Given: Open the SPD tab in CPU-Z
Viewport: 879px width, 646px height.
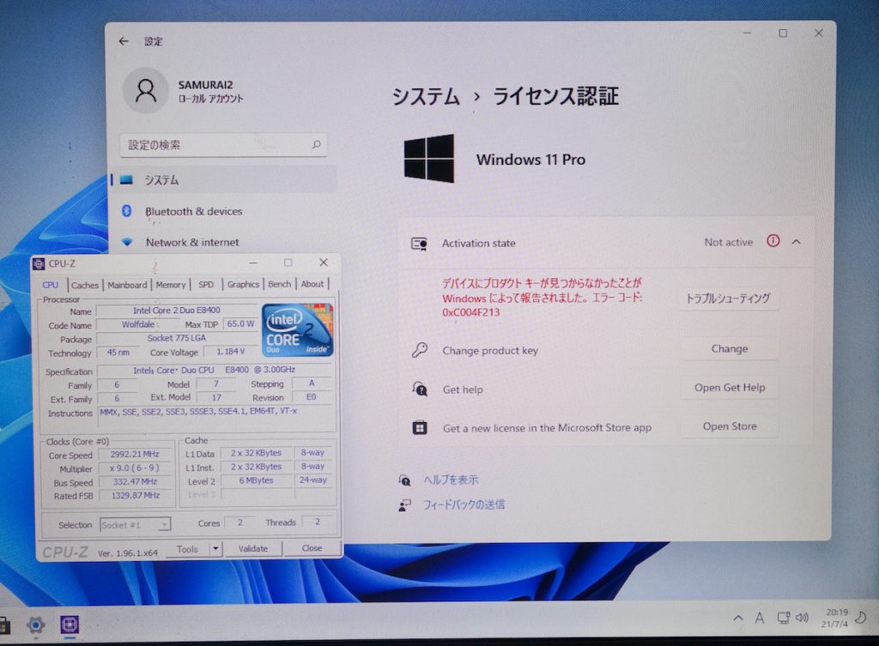Looking at the screenshot, I should (206, 284).
